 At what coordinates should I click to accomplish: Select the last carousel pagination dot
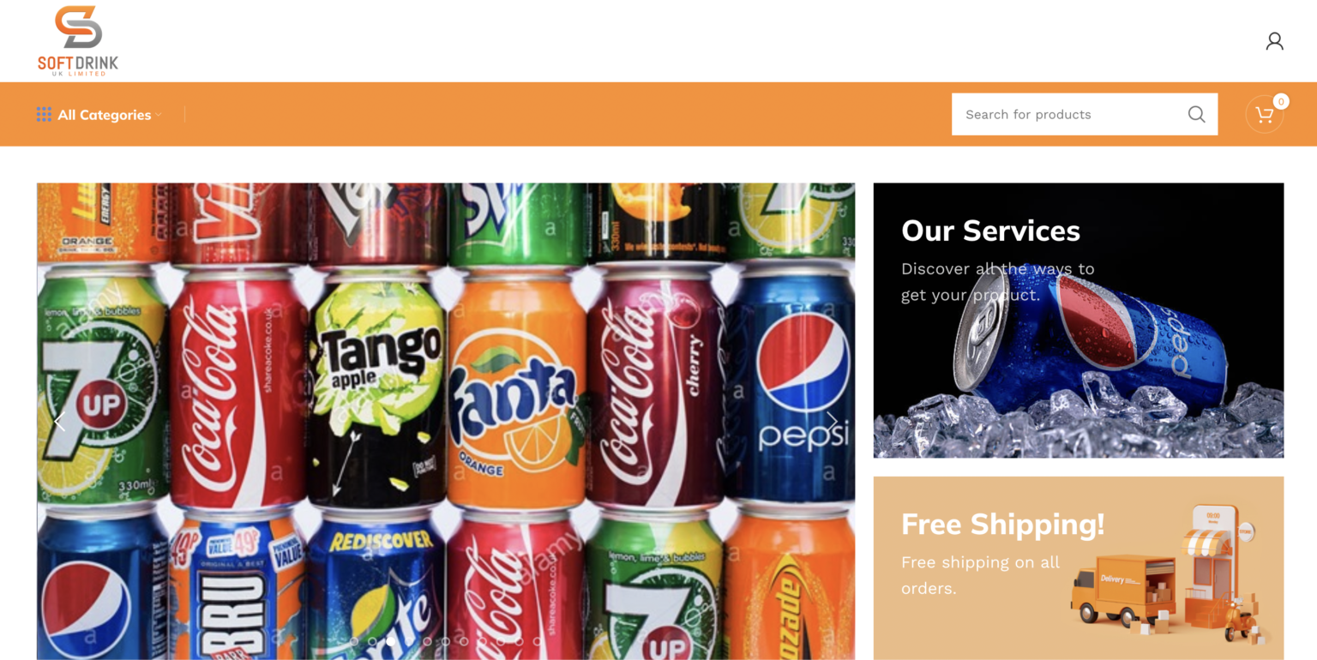click(x=538, y=641)
